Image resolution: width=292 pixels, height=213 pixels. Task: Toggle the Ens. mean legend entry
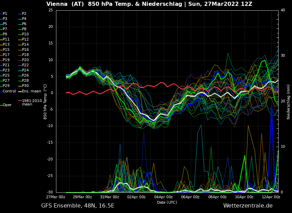point(31,91)
